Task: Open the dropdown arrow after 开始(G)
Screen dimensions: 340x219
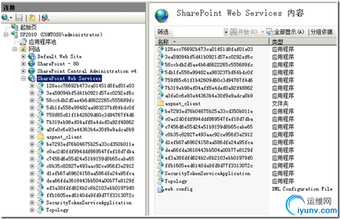Action: (262, 32)
